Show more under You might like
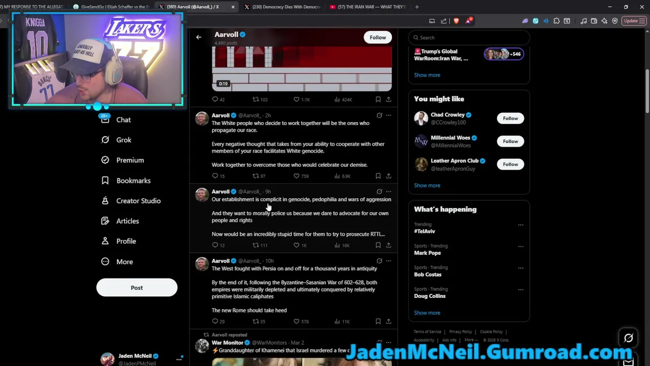Screen dimensions: 650x366 click(427, 186)
